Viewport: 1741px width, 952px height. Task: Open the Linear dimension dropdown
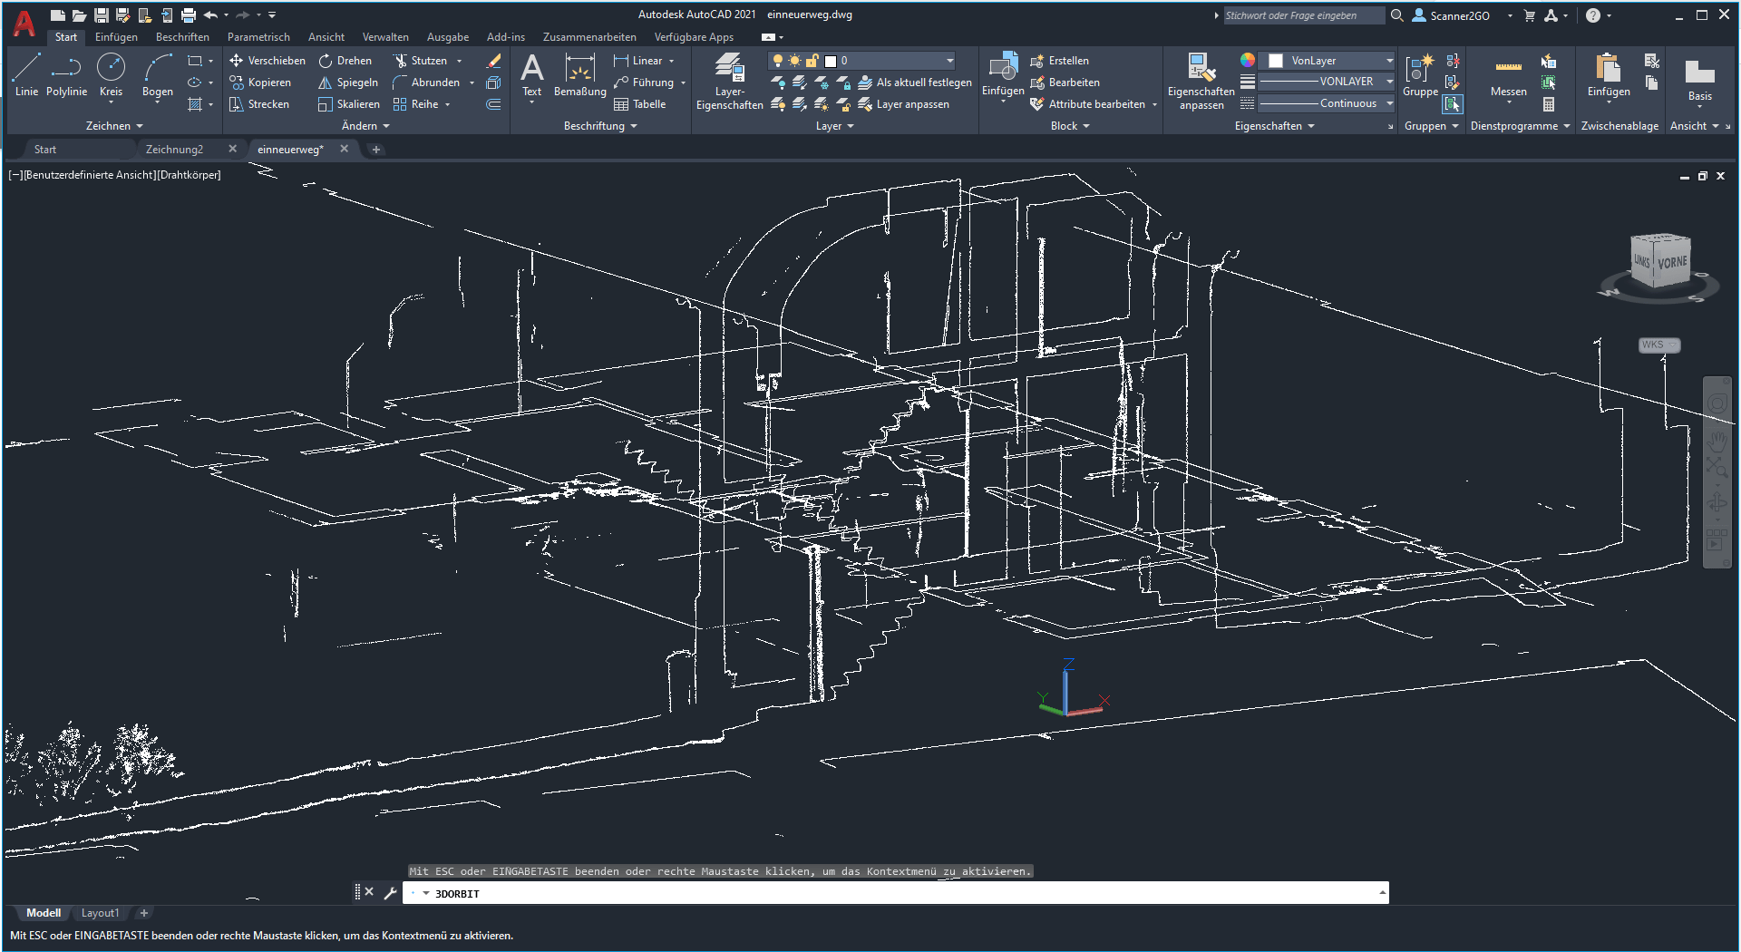pyautogui.click(x=671, y=61)
